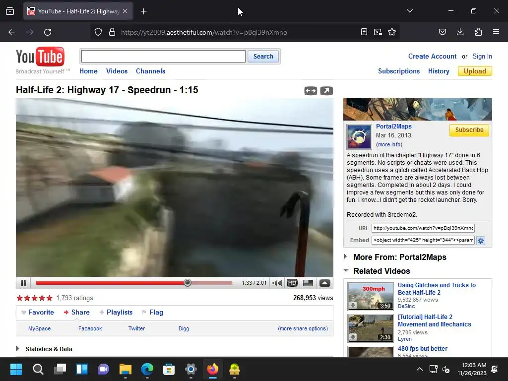Expand the (more info) description link
508x381 pixels.
[389, 144]
